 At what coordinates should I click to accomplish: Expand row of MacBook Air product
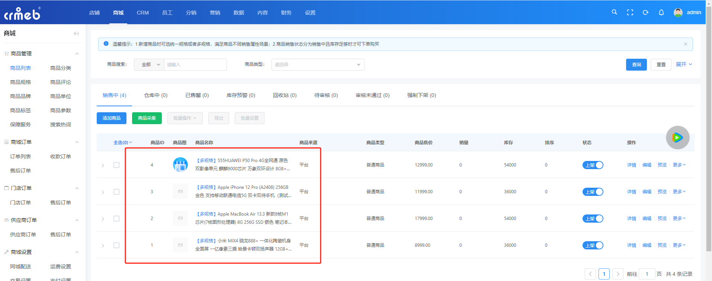pyautogui.click(x=103, y=219)
